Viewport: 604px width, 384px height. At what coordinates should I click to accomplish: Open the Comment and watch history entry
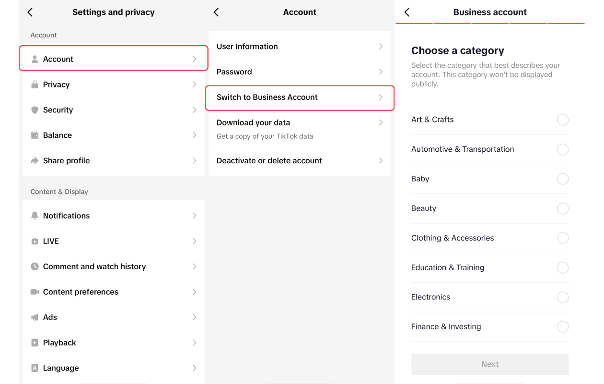pos(114,266)
